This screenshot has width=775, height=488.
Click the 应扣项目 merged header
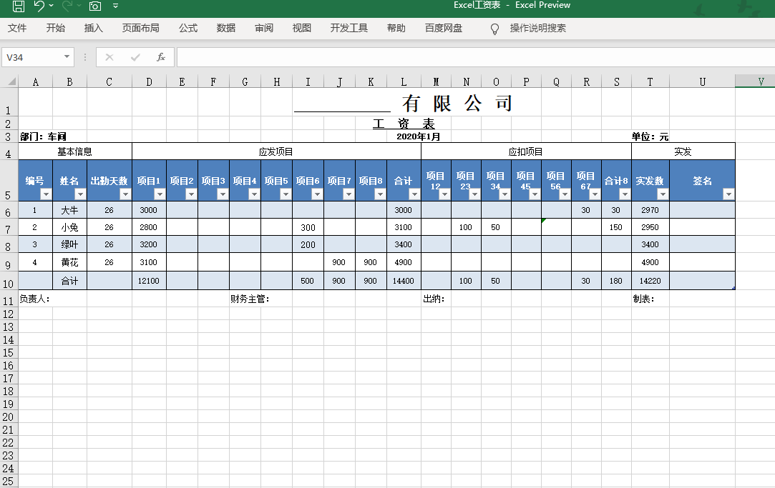(526, 151)
